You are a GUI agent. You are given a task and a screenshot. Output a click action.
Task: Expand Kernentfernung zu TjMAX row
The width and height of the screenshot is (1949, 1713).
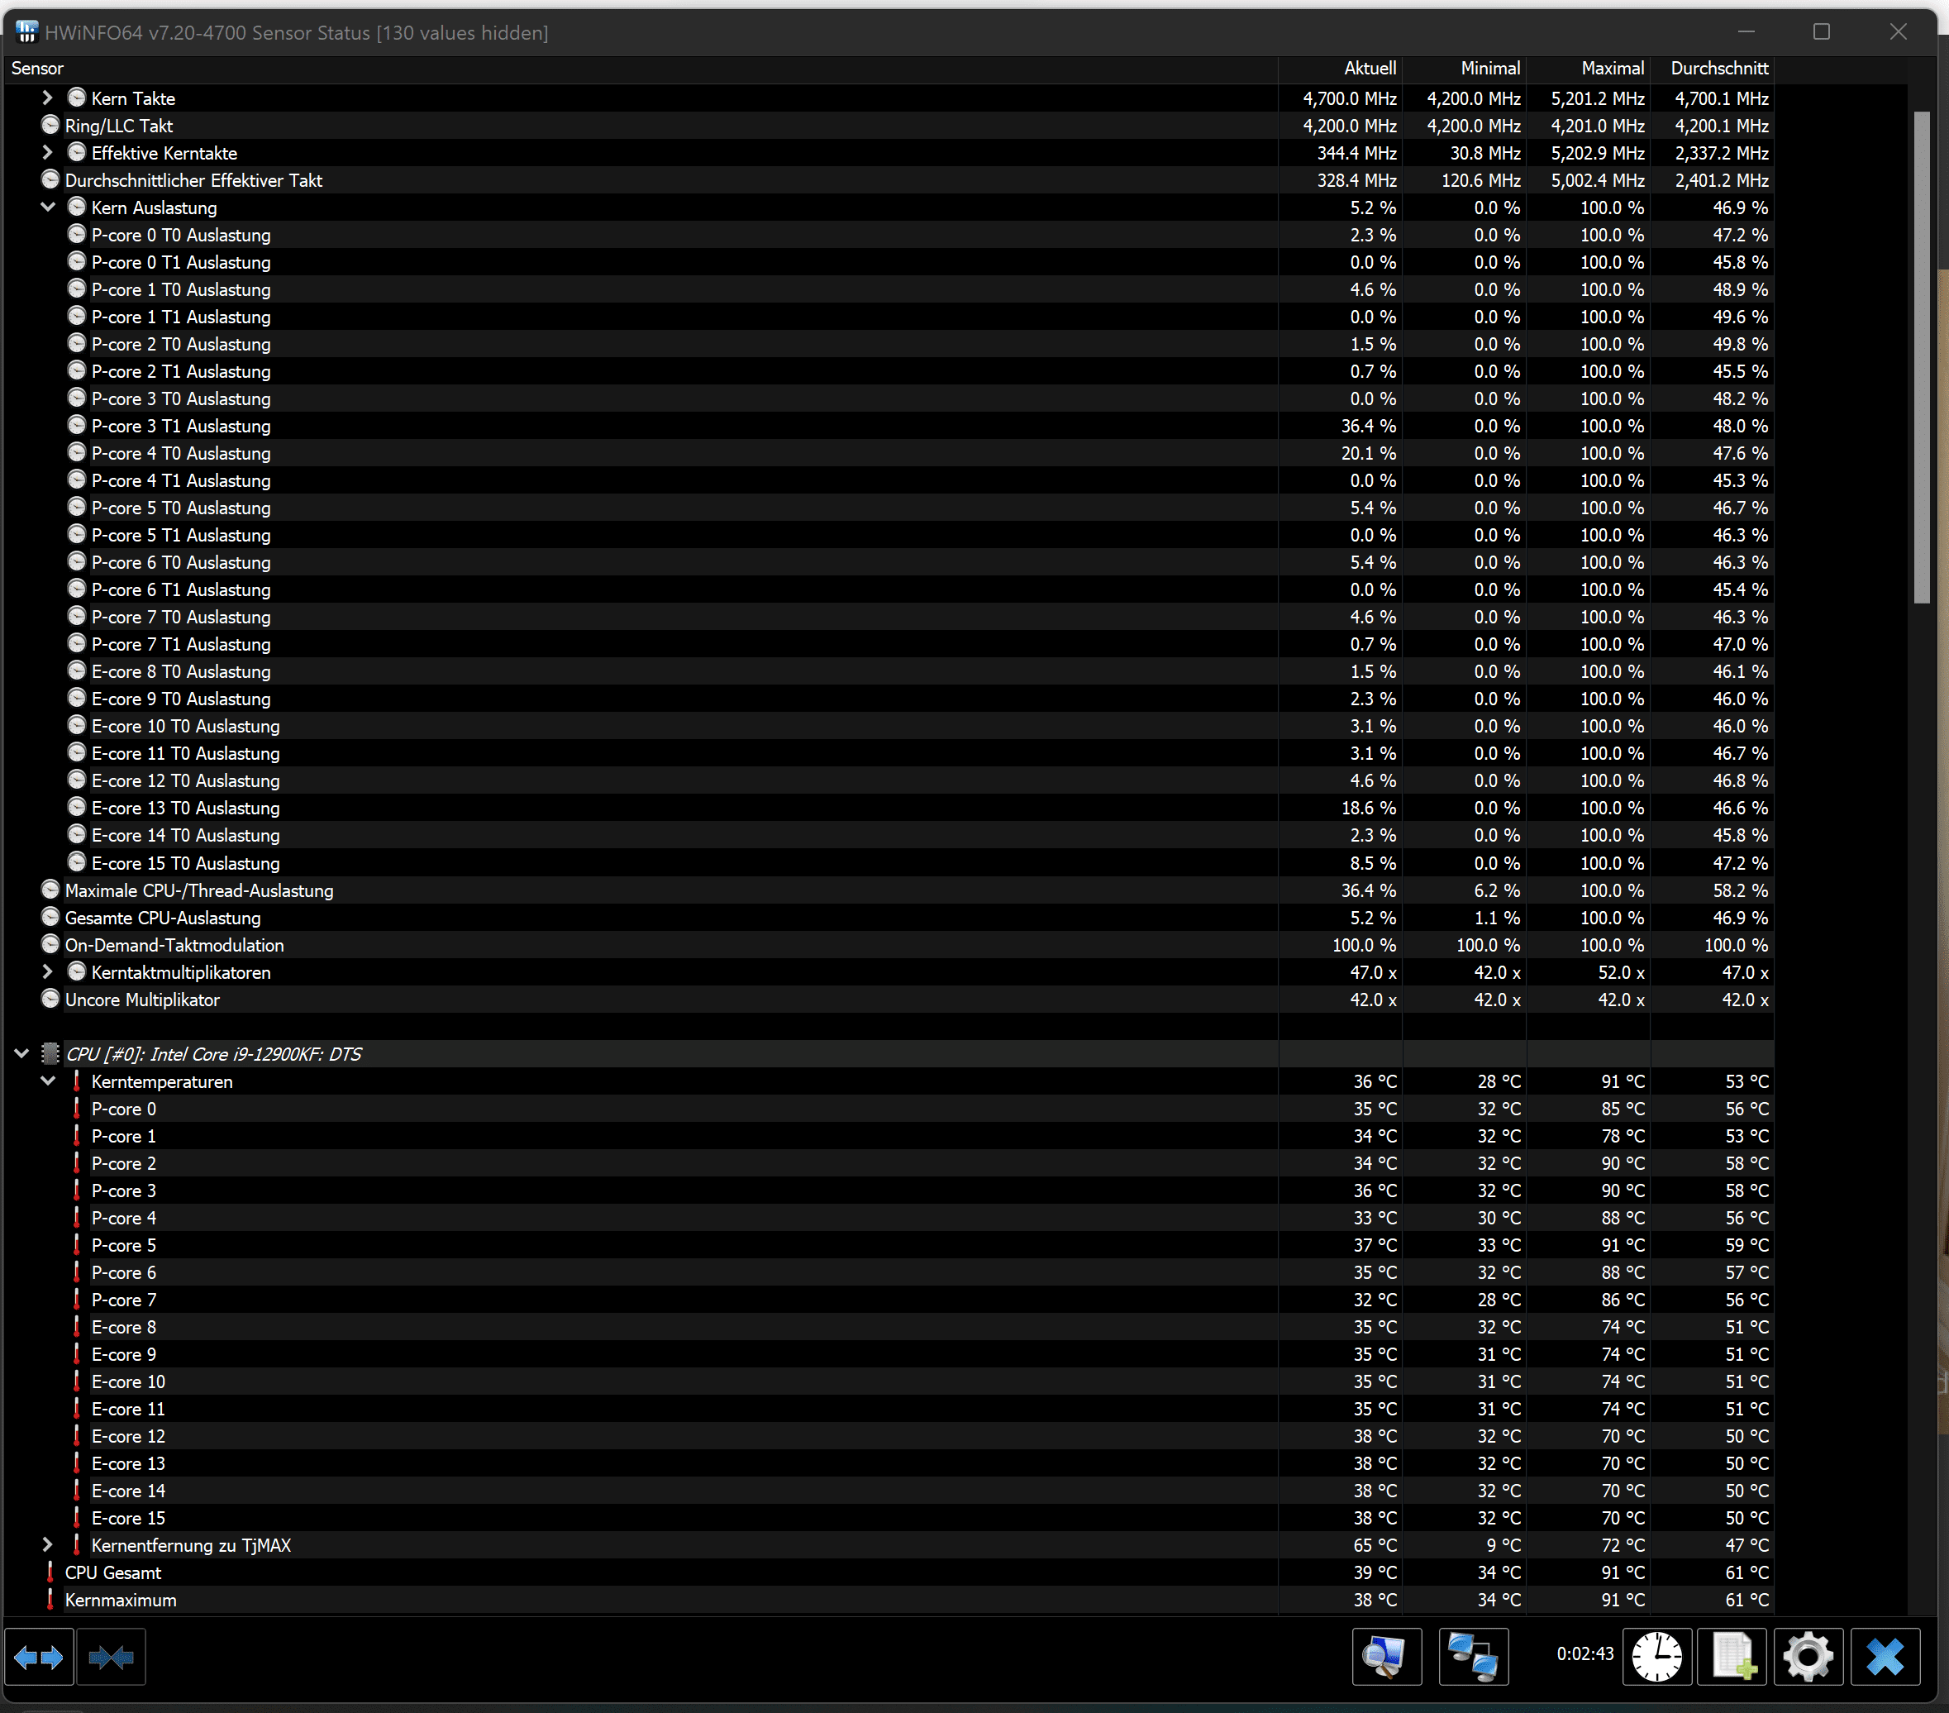48,1545
